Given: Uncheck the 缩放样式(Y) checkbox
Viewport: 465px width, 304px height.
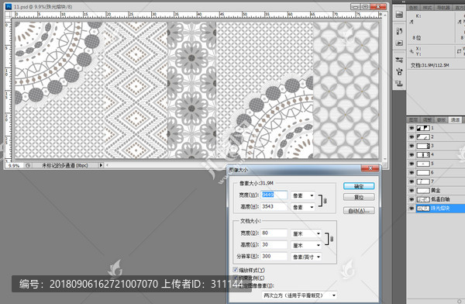Looking at the screenshot, I should click(236, 270).
